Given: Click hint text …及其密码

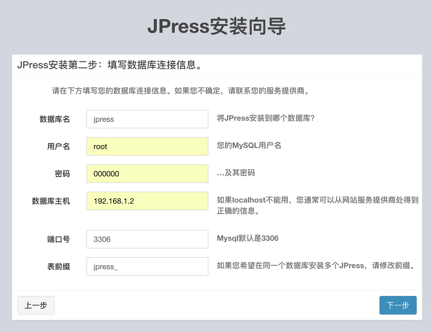Looking at the screenshot, I should pyautogui.click(x=236, y=173).
